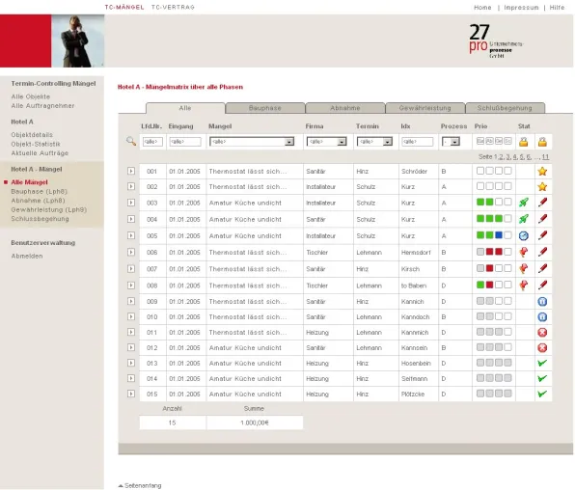The width and height of the screenshot is (575, 490).
Task: Go to page 11 of results
Action: click(546, 157)
